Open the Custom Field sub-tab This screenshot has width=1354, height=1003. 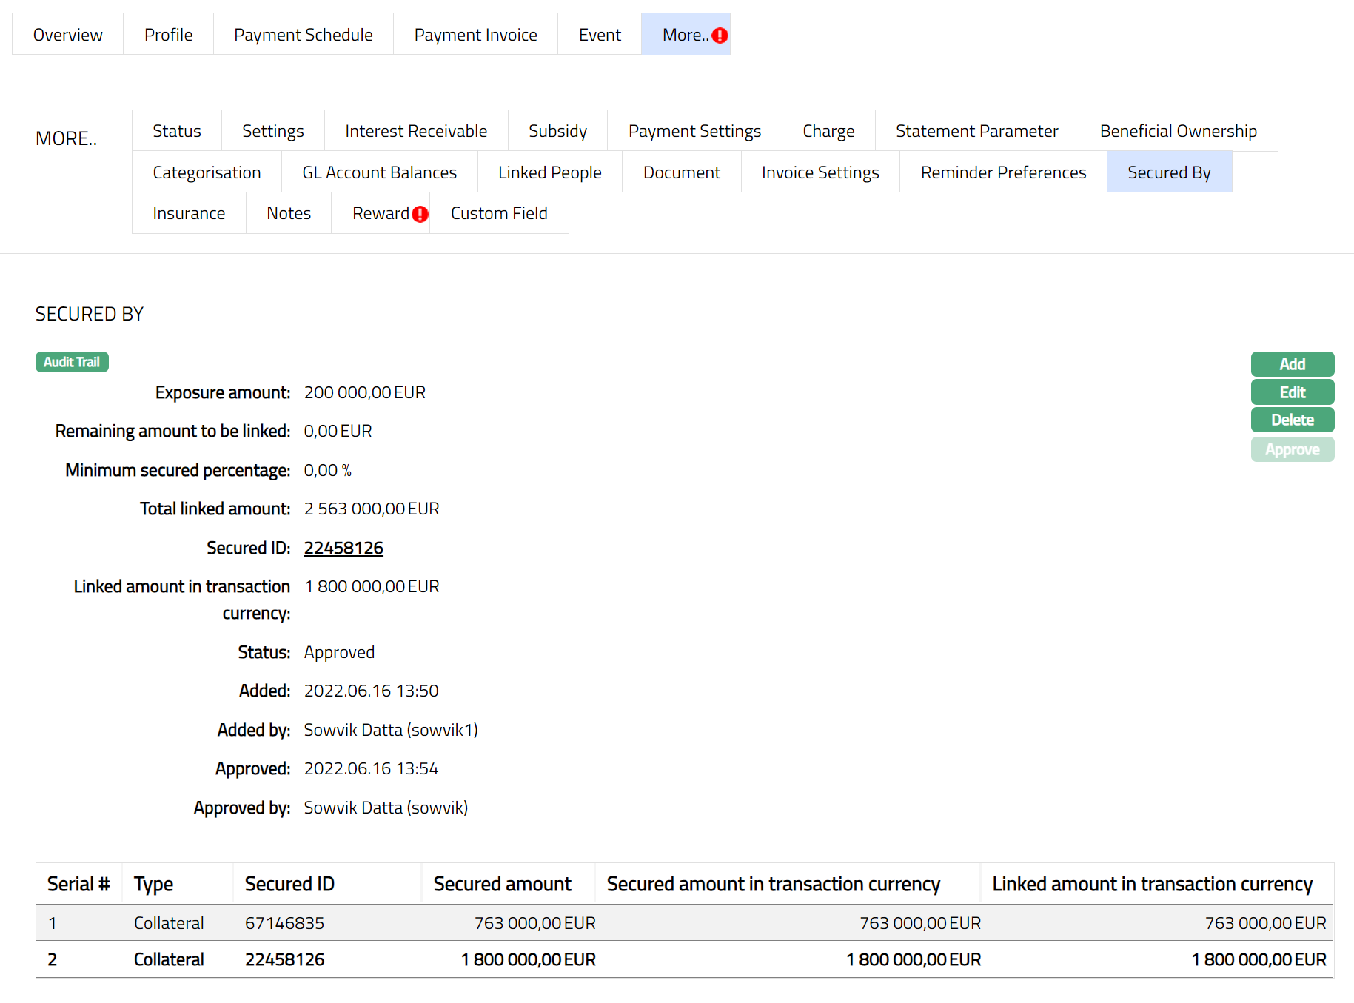point(499,213)
